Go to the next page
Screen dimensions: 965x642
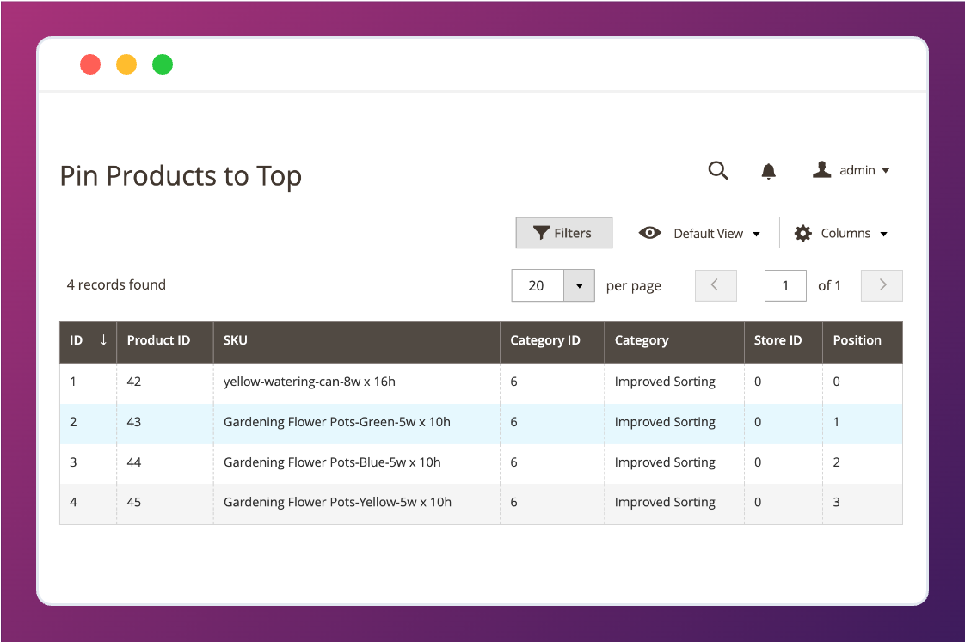point(882,285)
